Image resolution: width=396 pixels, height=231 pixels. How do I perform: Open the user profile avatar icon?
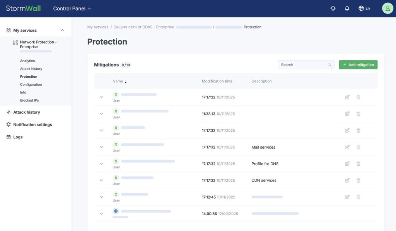pos(387,8)
